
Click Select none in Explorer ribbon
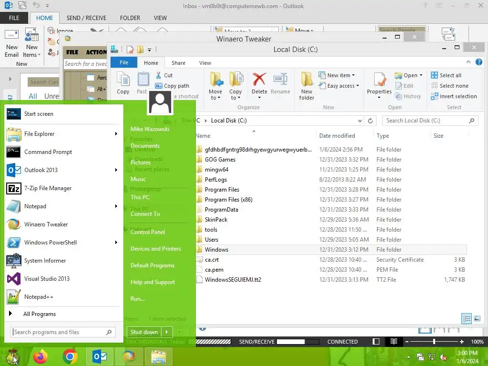tap(449, 86)
